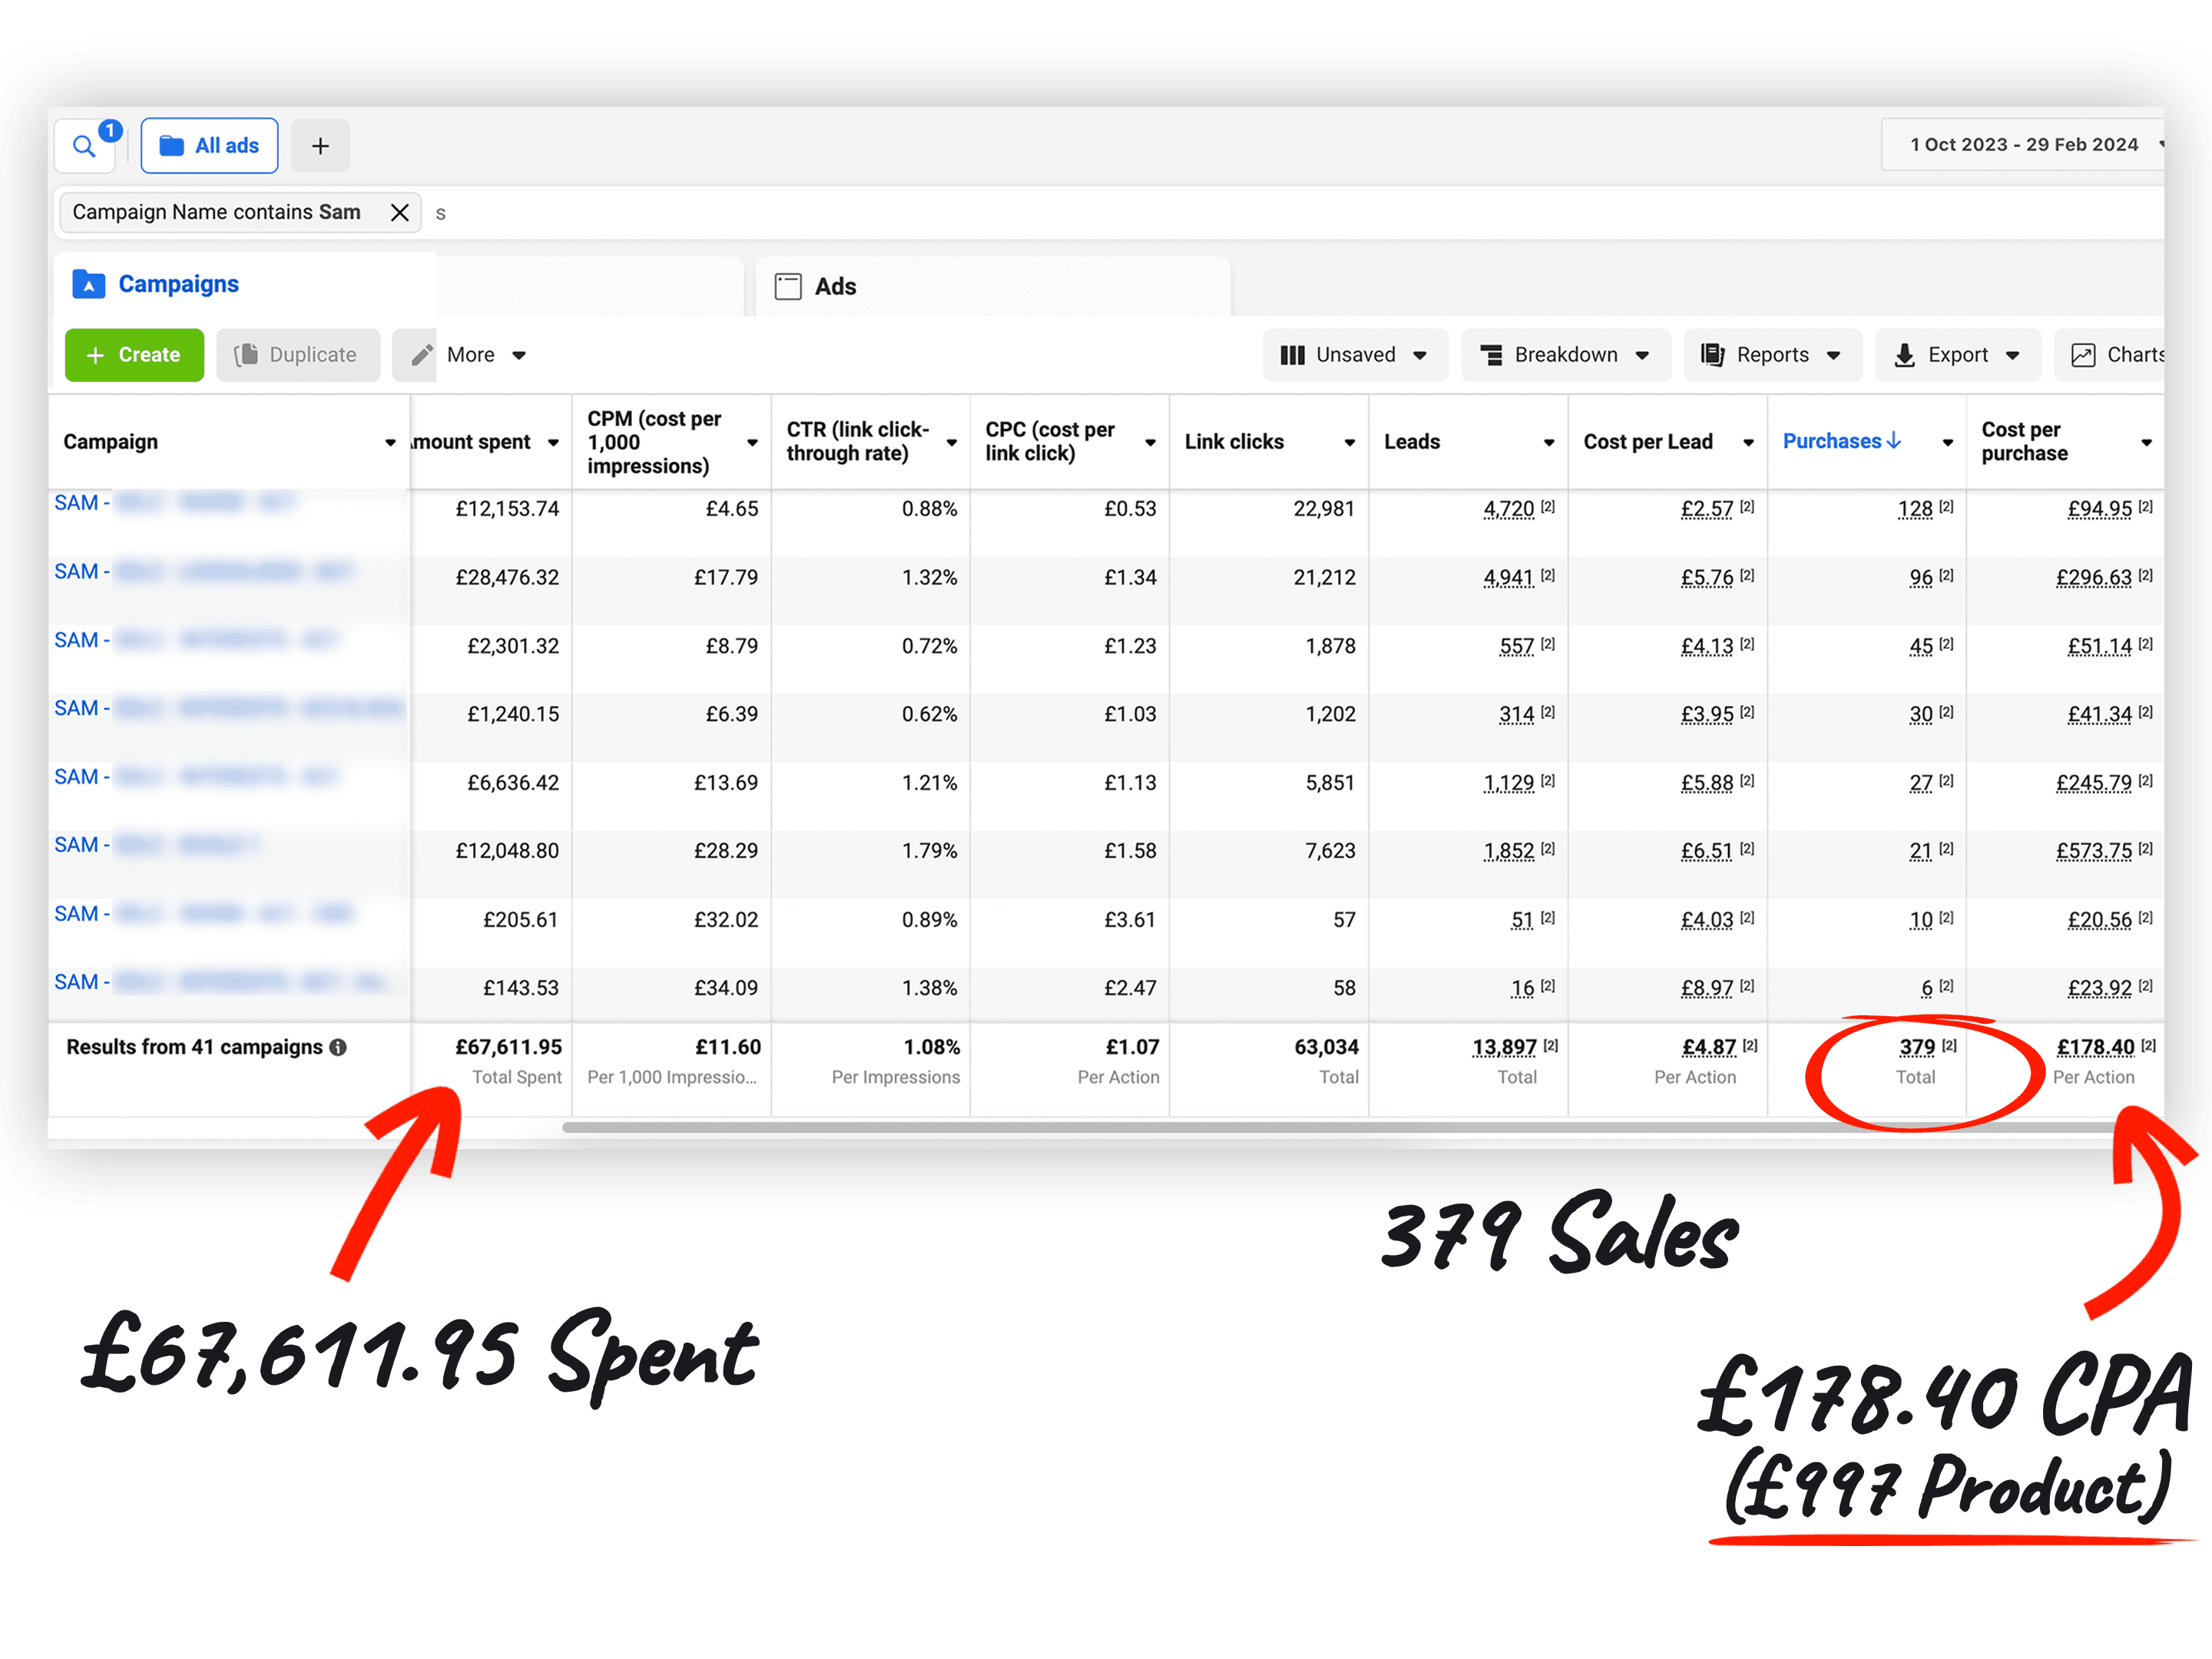Screen dimensions: 2212x1659
Task: Expand the Breakdown dropdown
Action: point(1565,355)
